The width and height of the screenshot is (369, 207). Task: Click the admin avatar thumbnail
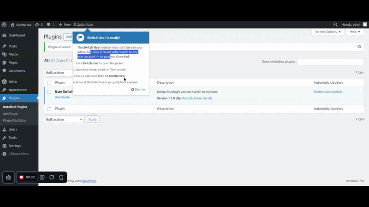(x=365, y=24)
